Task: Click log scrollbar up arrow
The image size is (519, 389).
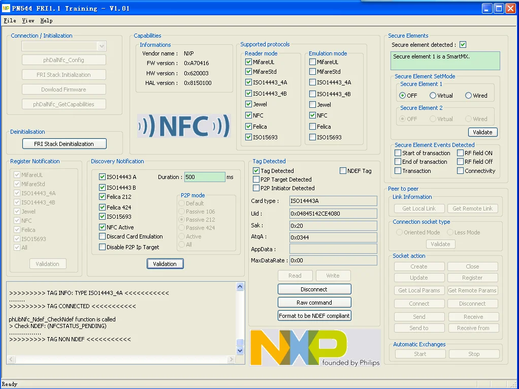Action: (240, 287)
